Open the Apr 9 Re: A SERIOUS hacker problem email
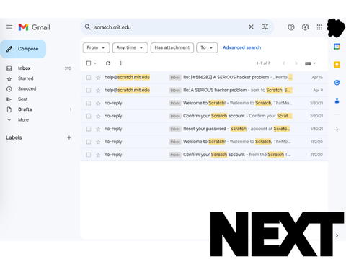346x259 pixels. pyautogui.click(x=204, y=91)
